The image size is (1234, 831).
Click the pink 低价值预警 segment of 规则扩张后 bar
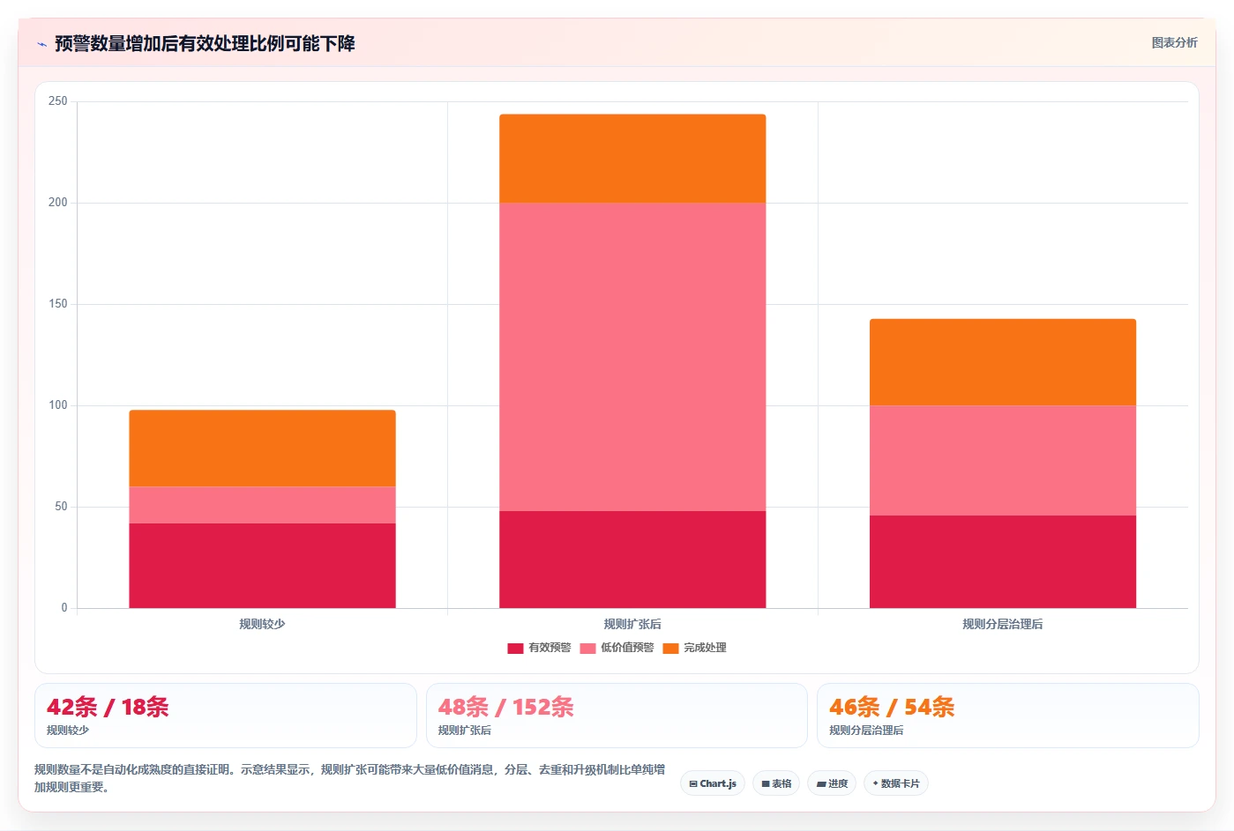[632, 357]
